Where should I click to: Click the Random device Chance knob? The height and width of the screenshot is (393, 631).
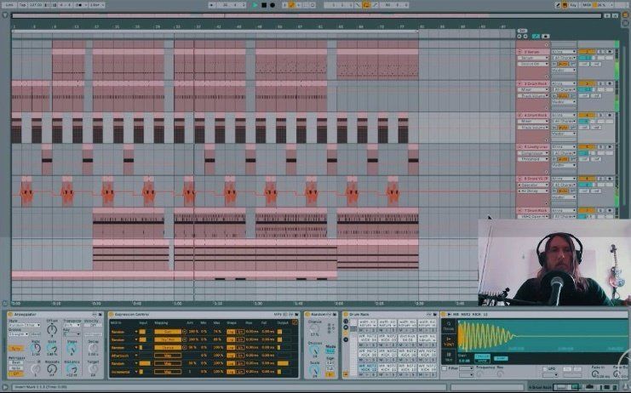[x=314, y=328]
